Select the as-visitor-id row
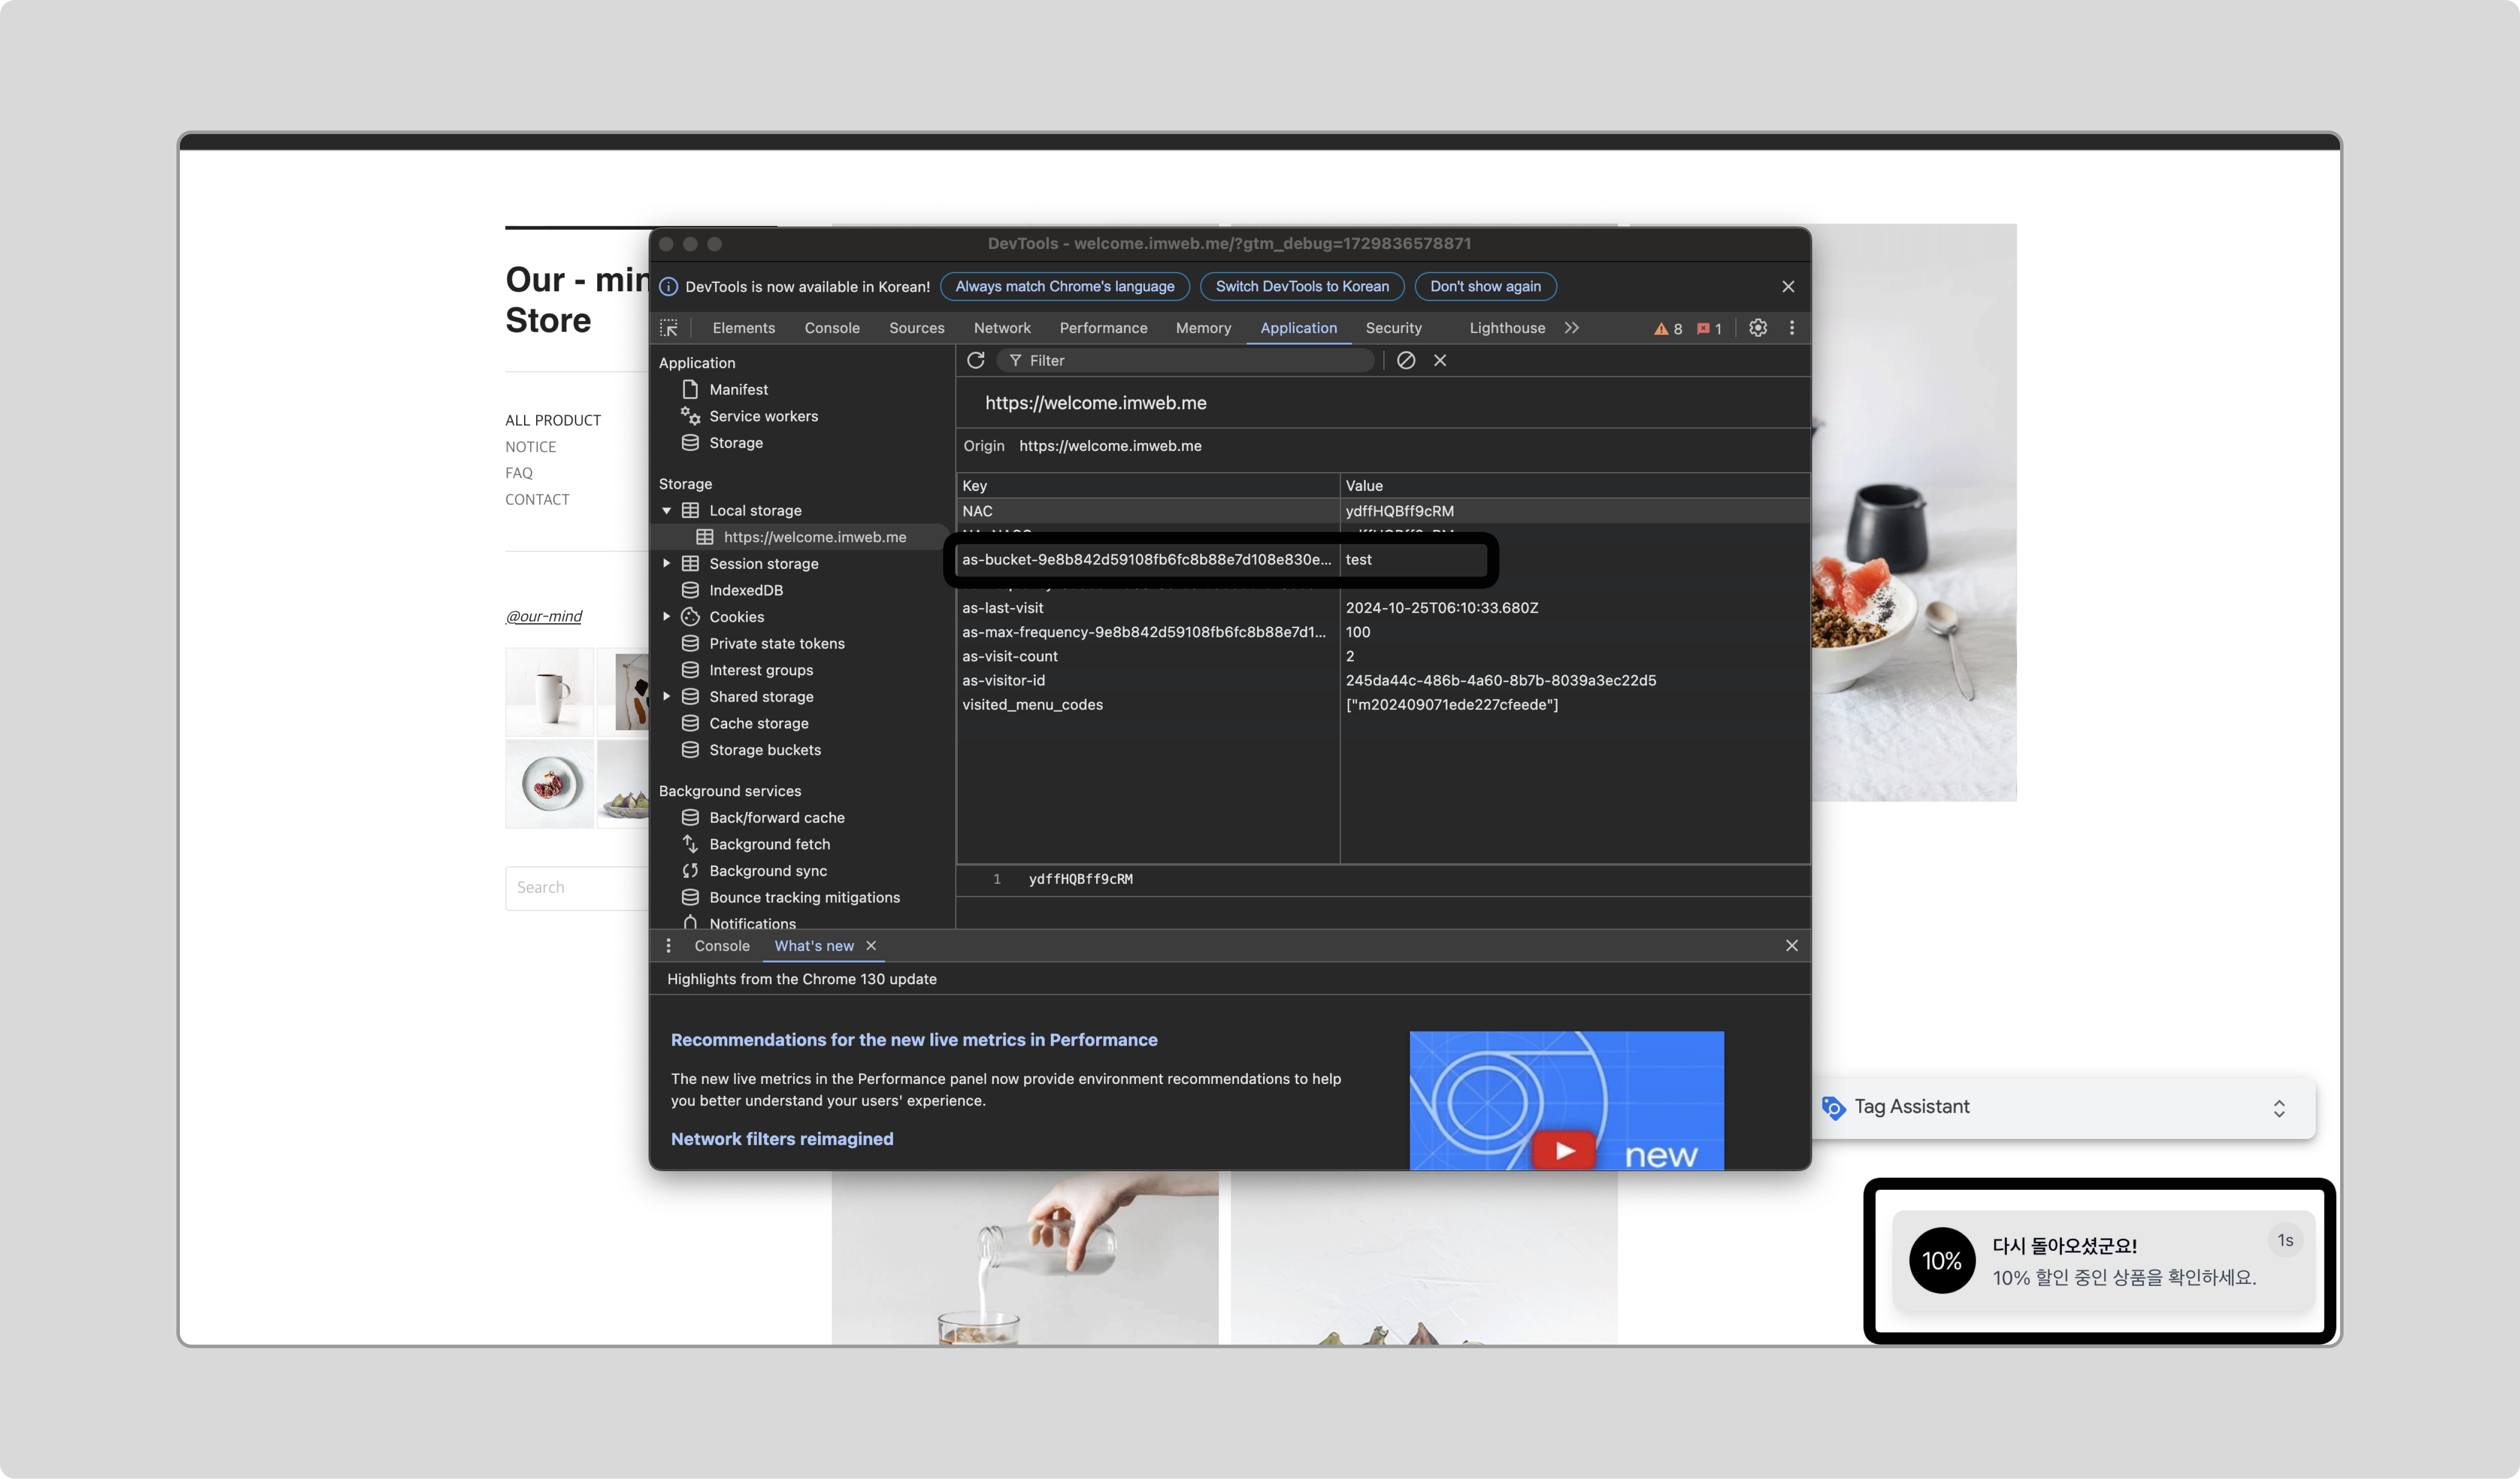The width and height of the screenshot is (2520, 1479). coord(1383,681)
